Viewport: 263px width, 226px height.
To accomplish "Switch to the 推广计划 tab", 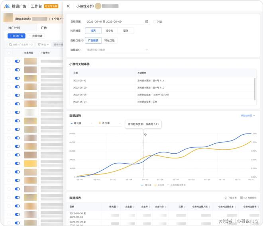I will pyautogui.click(x=14, y=28).
